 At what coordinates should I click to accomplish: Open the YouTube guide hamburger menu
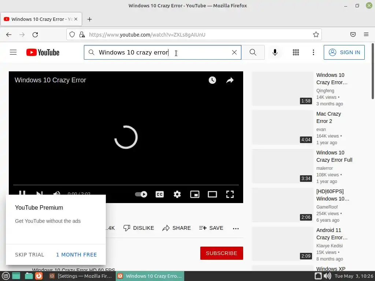pos(13,52)
